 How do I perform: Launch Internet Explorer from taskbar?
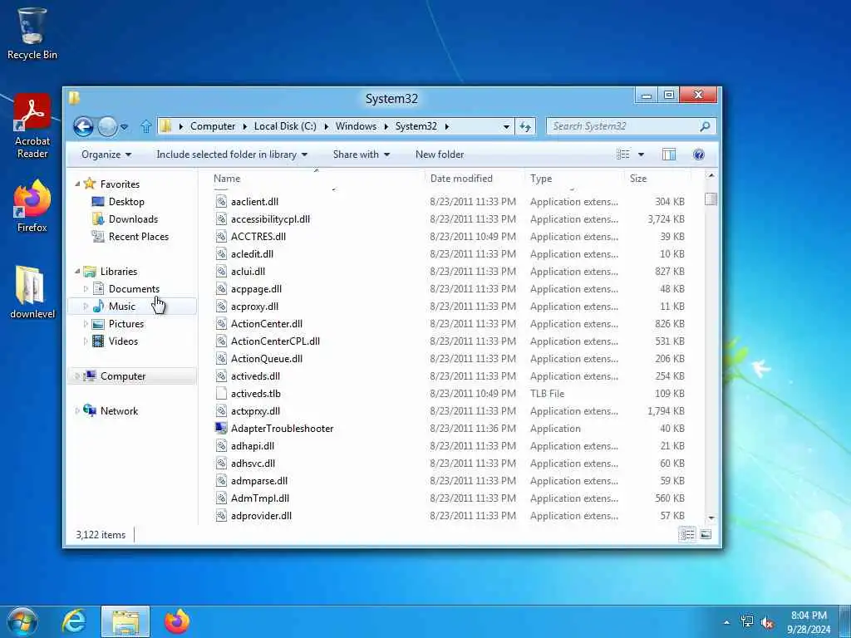[x=74, y=621]
